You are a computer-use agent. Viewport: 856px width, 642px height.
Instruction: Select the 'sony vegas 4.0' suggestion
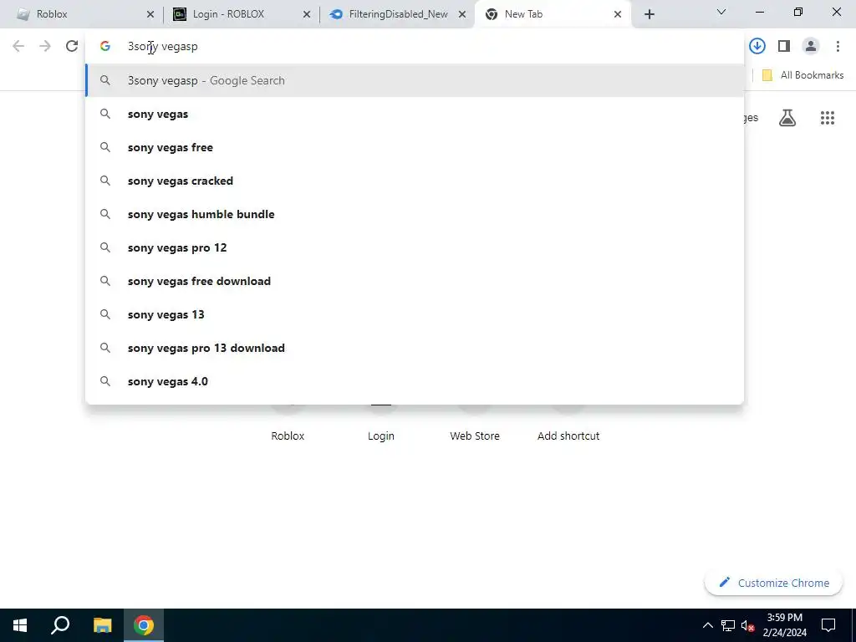pyautogui.click(x=415, y=381)
